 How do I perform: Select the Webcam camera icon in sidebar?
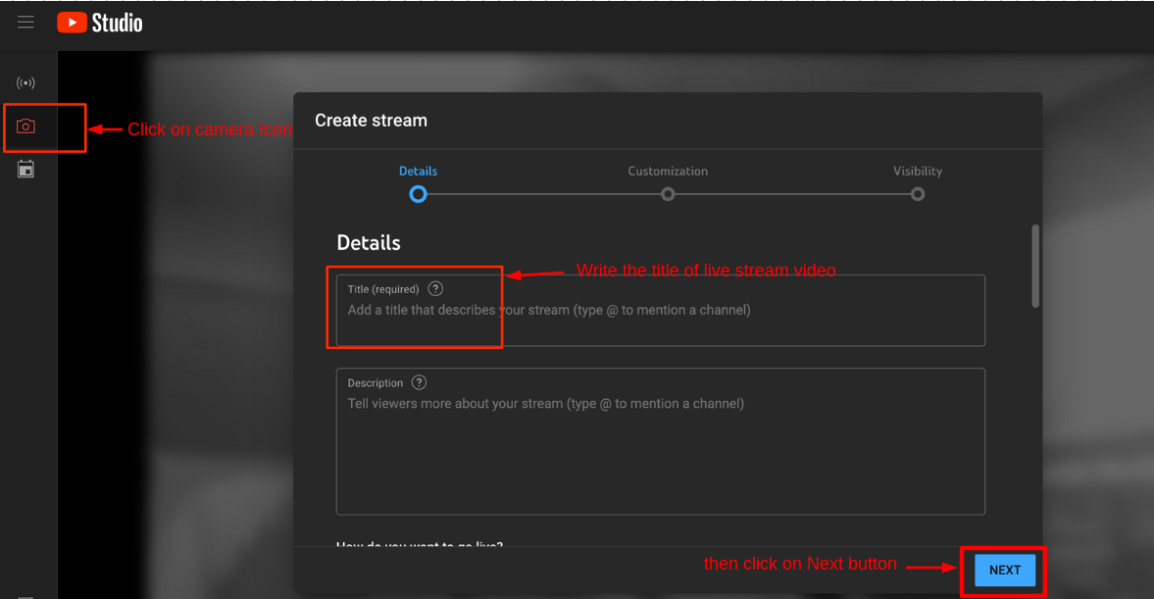pyautogui.click(x=25, y=126)
